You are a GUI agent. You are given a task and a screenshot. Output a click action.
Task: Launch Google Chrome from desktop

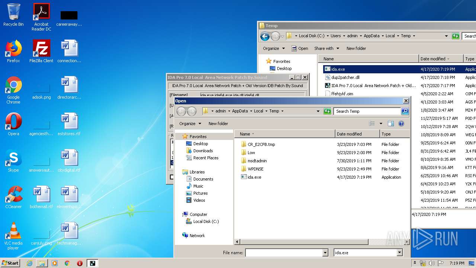pyautogui.click(x=13, y=90)
